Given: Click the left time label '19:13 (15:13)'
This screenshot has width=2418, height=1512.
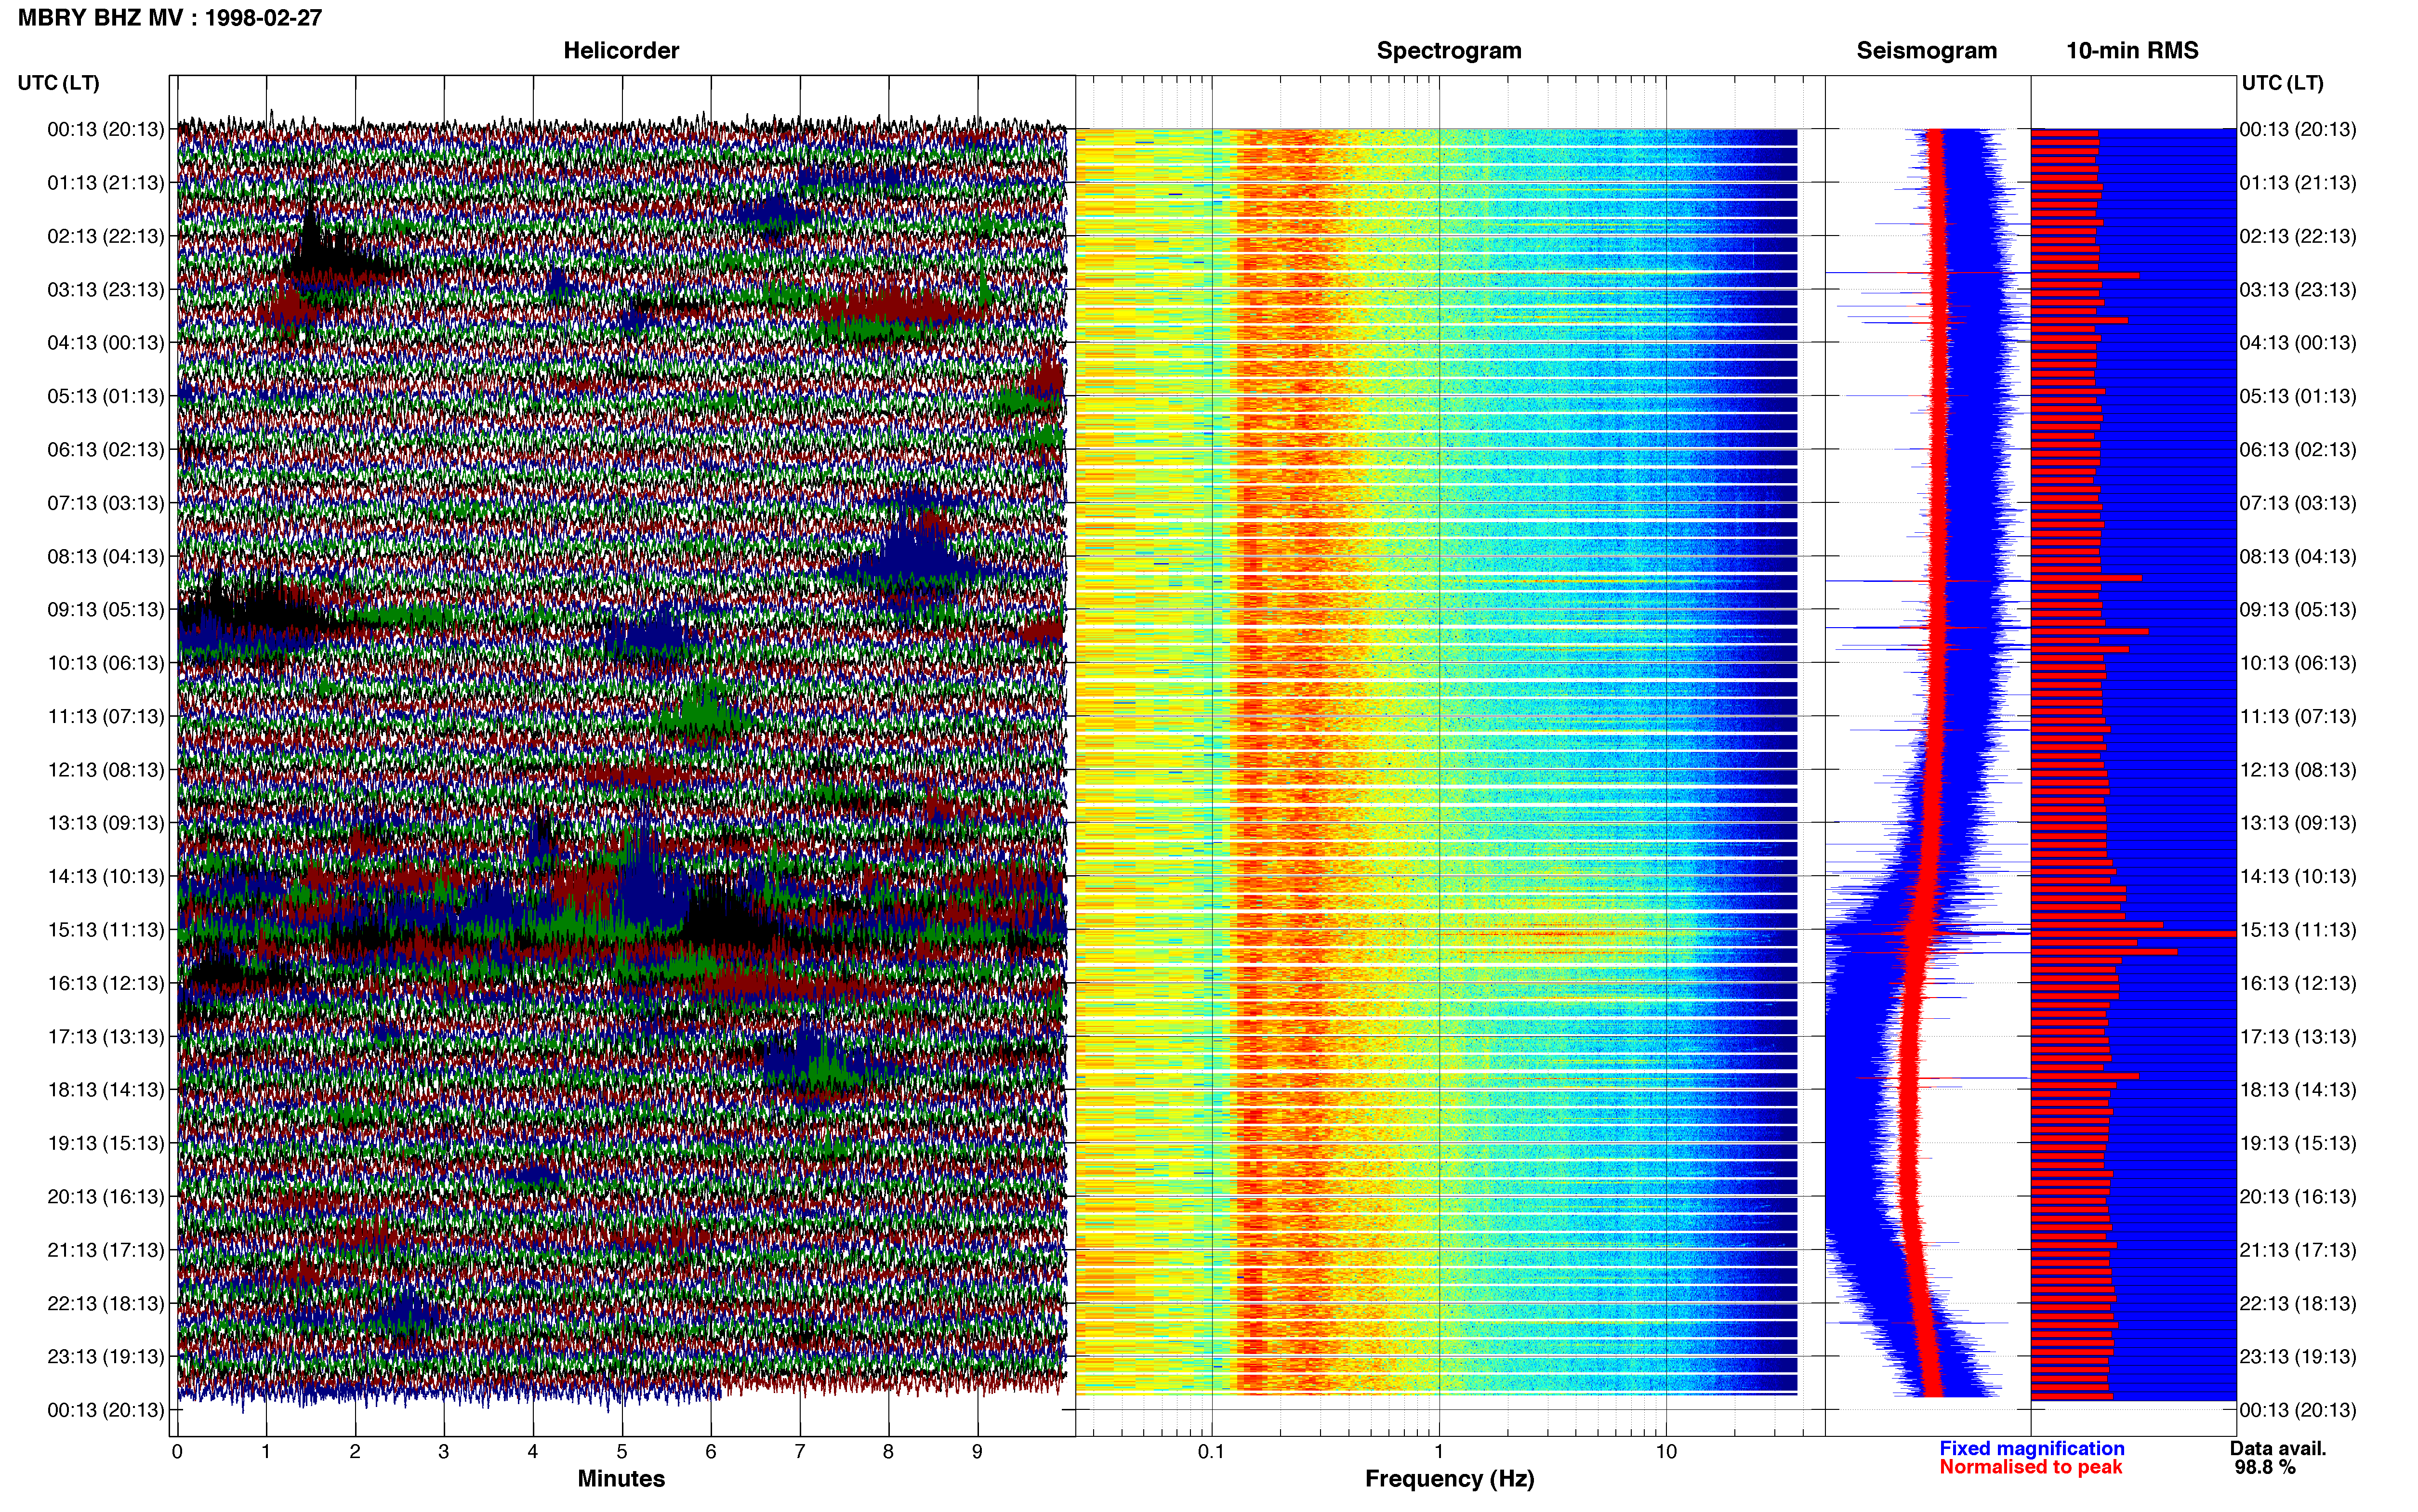Looking at the screenshot, I should 106,1143.
